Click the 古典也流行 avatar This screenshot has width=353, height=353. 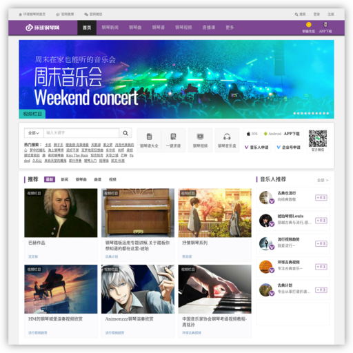pyautogui.click(x=266, y=197)
